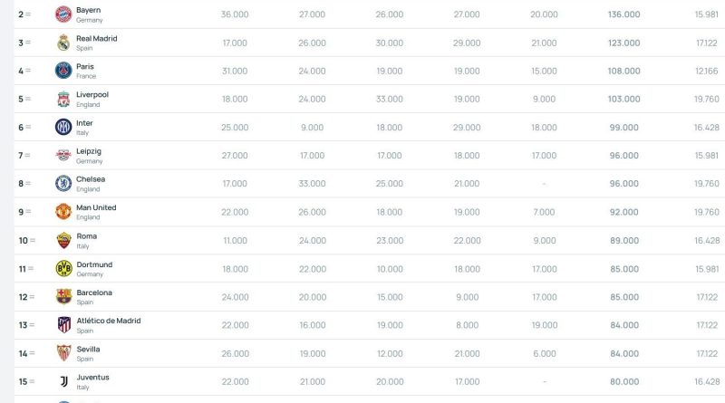Open the Atlético de Madrid crest icon

63,325
